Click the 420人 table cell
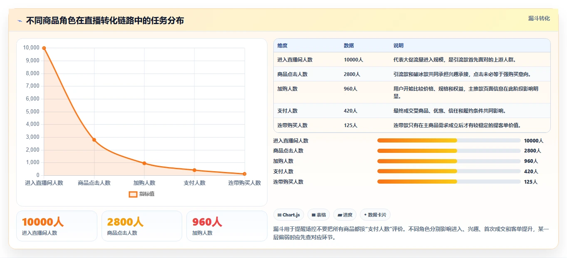The image size is (567, 258). point(351,111)
